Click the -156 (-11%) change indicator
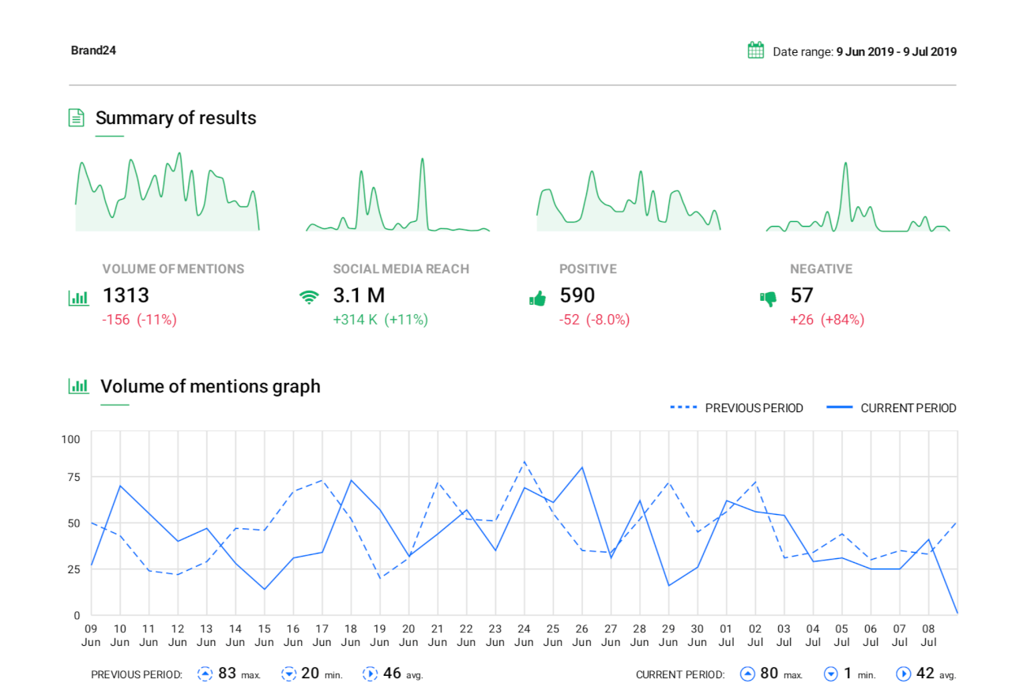The image size is (1027, 698). point(140,320)
